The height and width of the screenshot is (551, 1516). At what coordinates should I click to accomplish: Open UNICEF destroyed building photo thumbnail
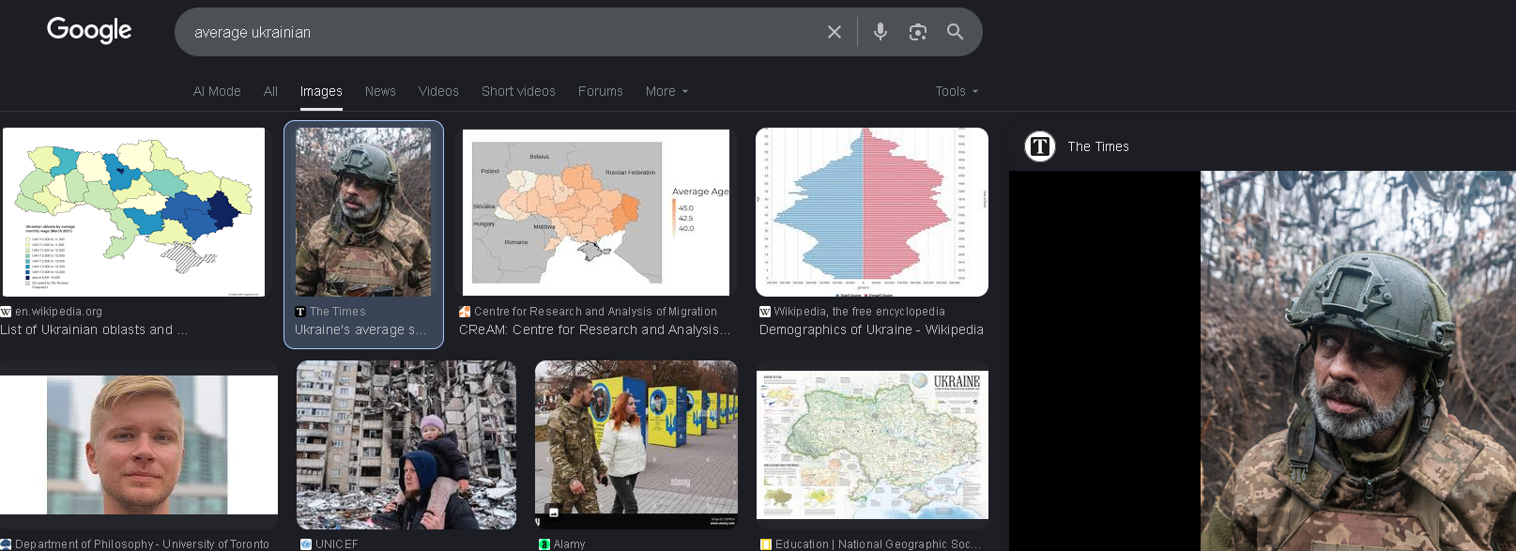pyautogui.click(x=406, y=445)
